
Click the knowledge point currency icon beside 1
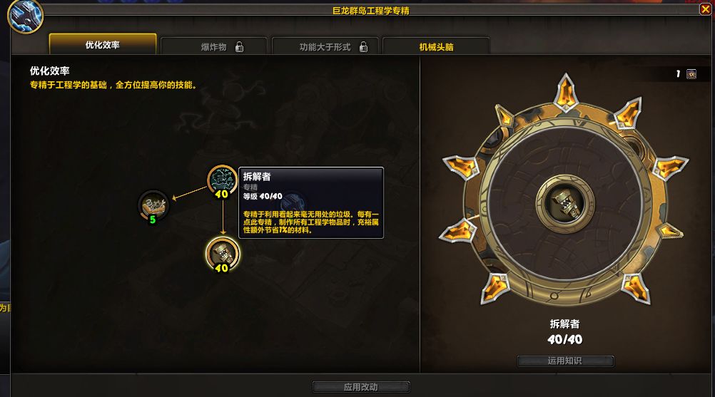(691, 73)
